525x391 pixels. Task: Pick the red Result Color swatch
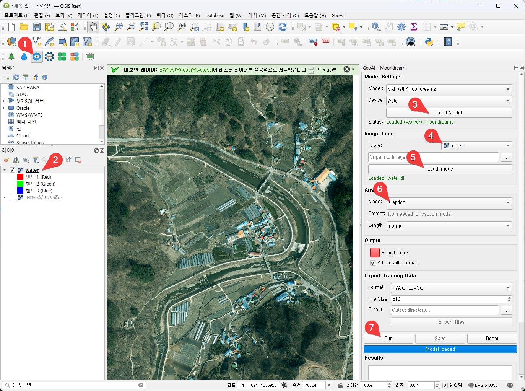pyautogui.click(x=375, y=253)
